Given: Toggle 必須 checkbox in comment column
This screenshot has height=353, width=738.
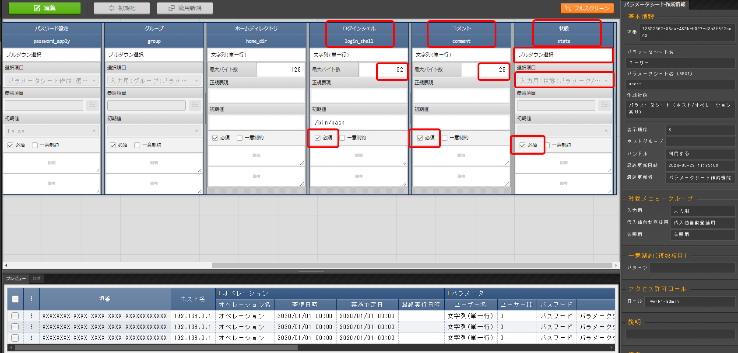Looking at the screenshot, I should (x=420, y=138).
